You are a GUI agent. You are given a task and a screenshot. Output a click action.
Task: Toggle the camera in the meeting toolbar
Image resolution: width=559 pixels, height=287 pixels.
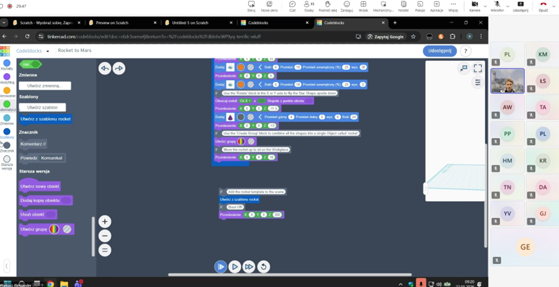point(475,5)
